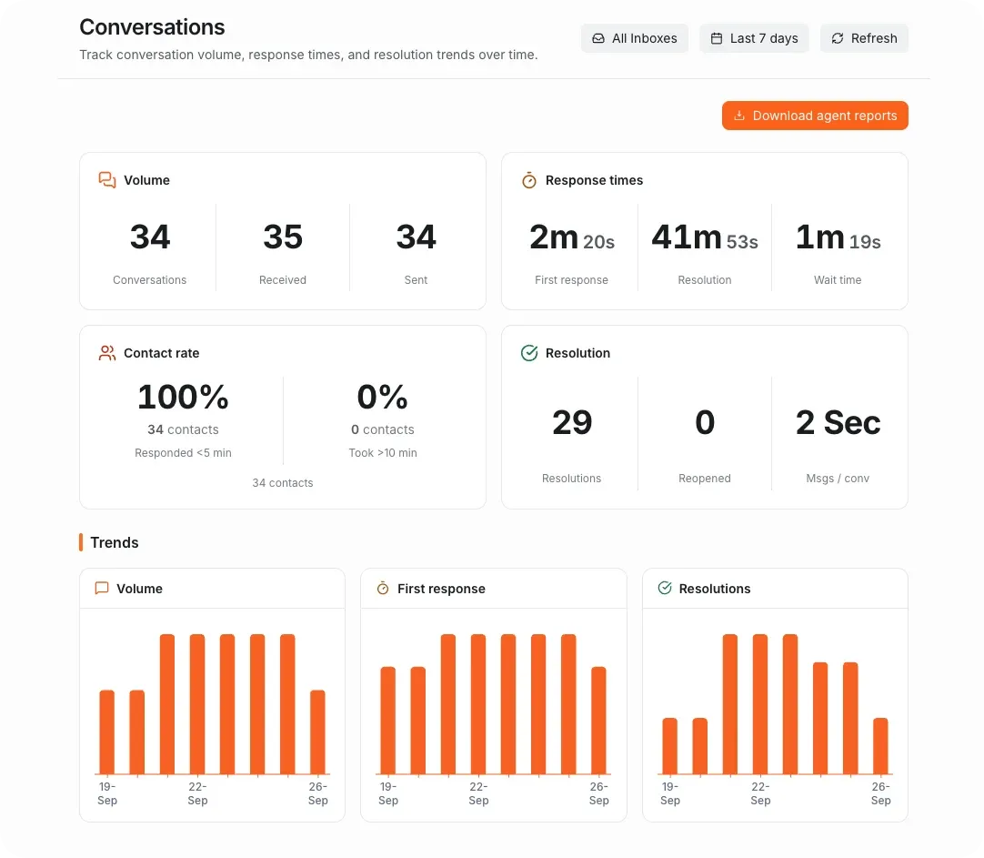Open the All Inboxes filter dropdown
984x858 pixels.
tap(635, 38)
